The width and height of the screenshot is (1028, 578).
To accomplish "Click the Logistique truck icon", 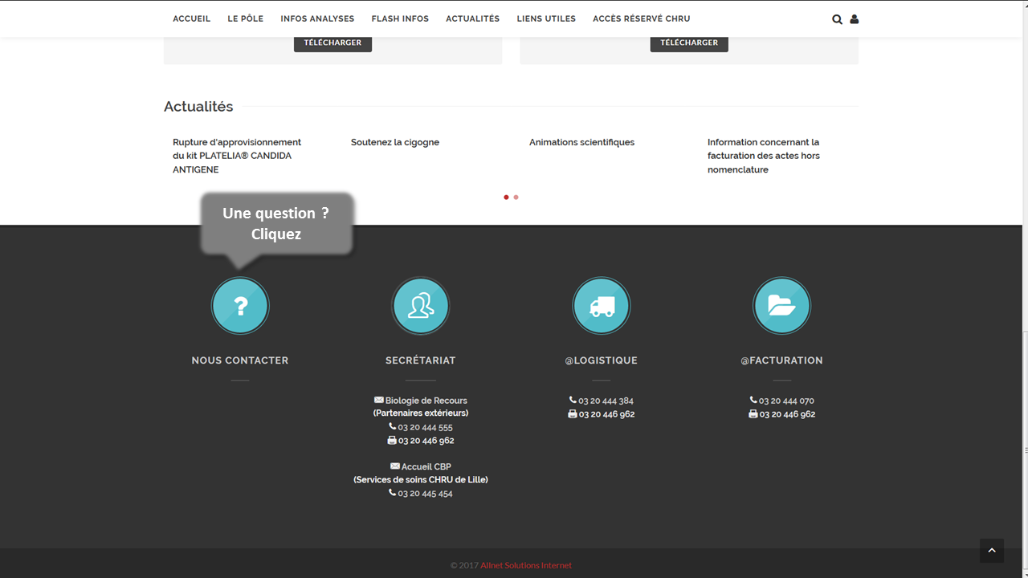I will click(601, 306).
